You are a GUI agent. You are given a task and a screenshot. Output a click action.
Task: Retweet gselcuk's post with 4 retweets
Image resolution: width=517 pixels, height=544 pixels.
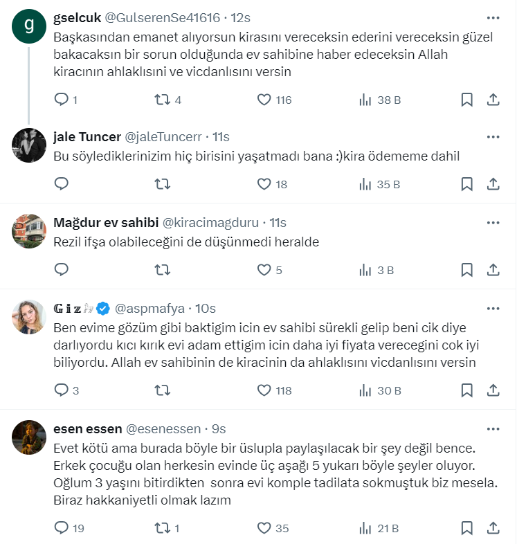click(x=162, y=100)
